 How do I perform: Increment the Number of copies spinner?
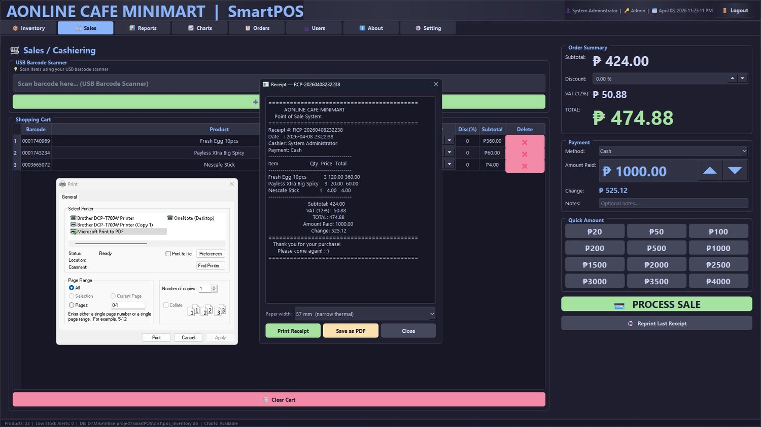click(214, 287)
